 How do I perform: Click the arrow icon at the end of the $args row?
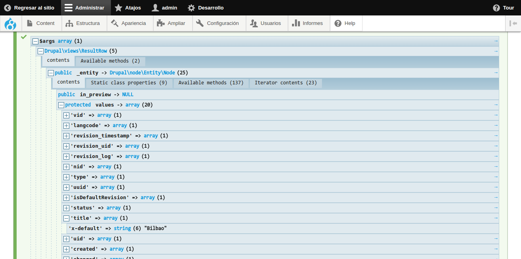[x=496, y=41]
